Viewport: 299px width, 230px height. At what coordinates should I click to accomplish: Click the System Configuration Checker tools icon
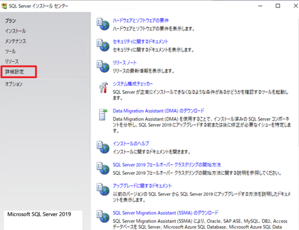(103, 88)
